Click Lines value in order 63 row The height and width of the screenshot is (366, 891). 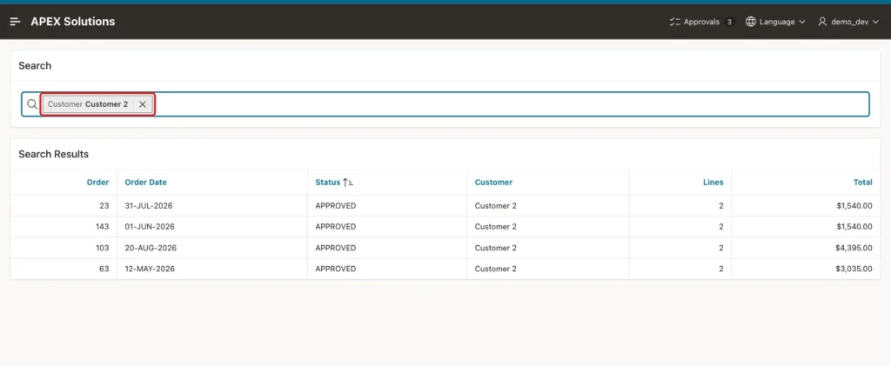pos(721,269)
